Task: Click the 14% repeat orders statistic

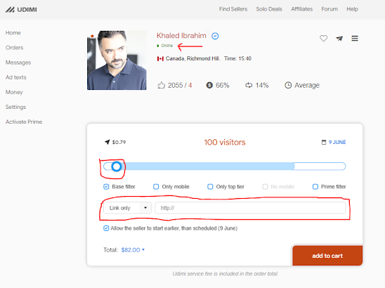Action: (262, 85)
